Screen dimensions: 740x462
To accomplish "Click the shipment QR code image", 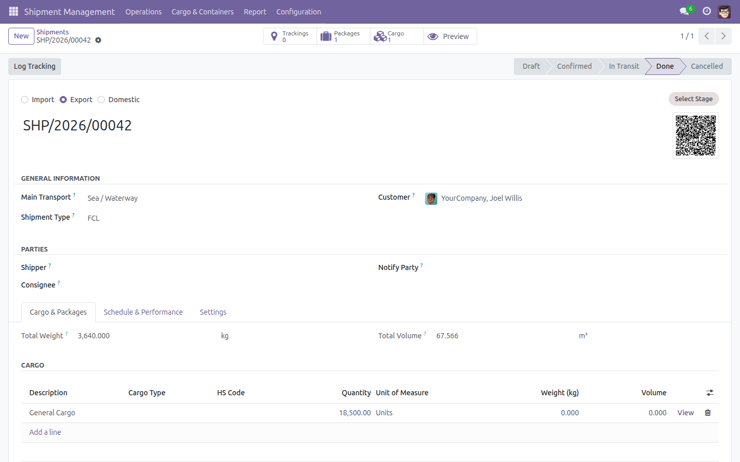I will 696,136.
